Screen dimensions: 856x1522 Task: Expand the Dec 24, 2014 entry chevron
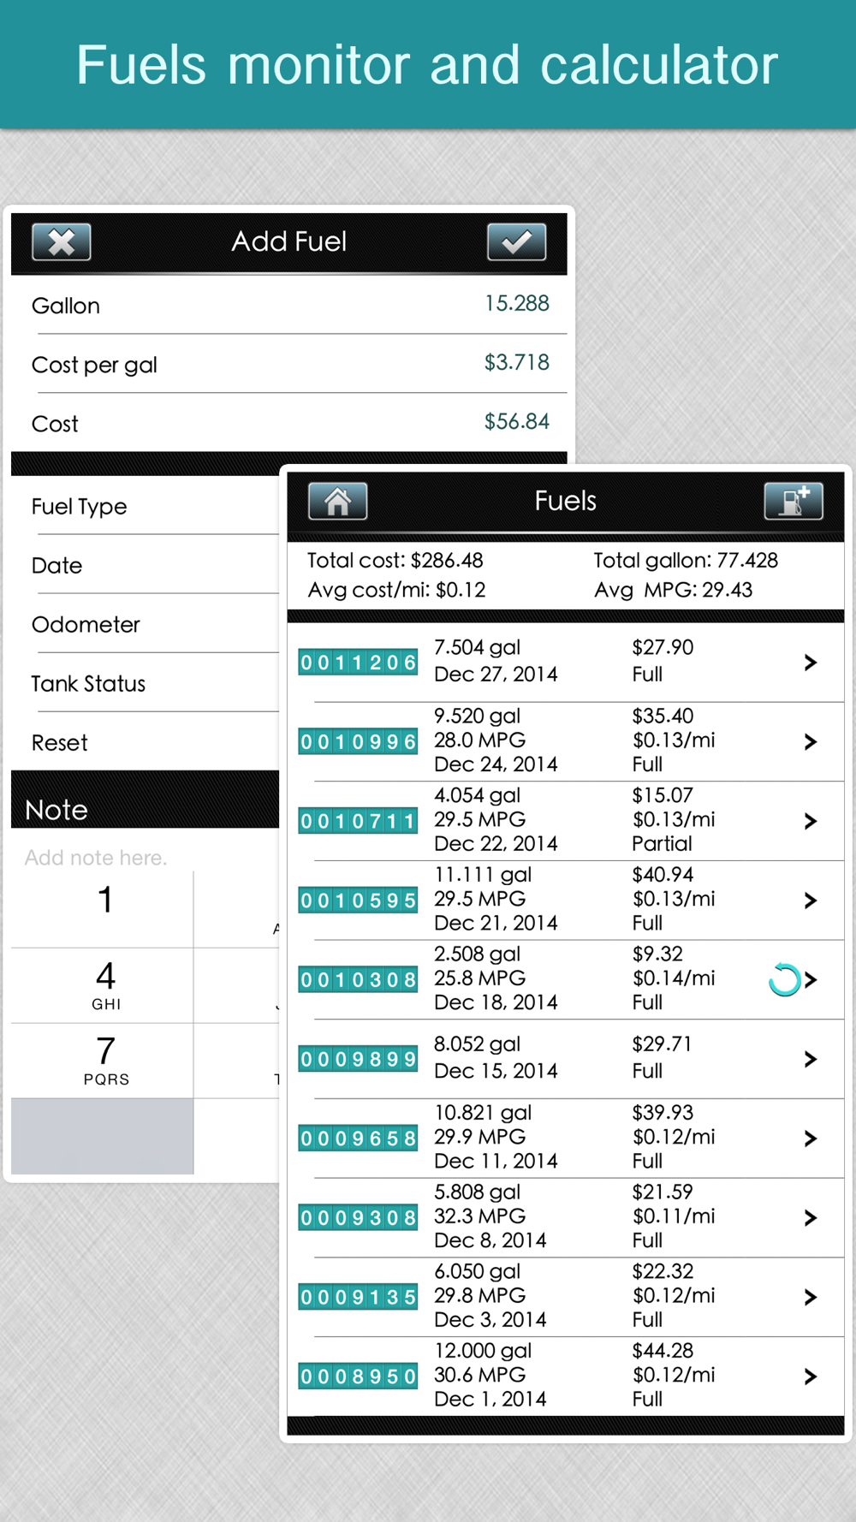click(x=811, y=741)
